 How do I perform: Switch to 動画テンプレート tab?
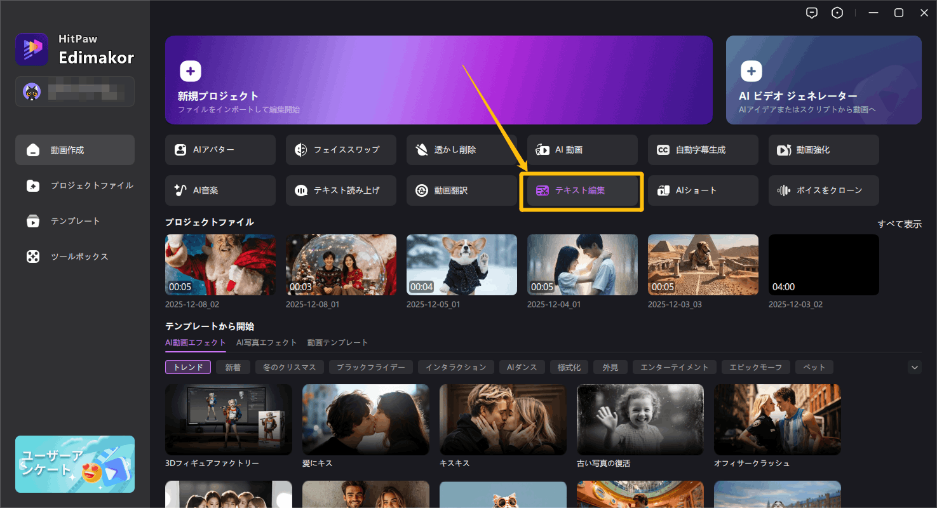coord(337,342)
